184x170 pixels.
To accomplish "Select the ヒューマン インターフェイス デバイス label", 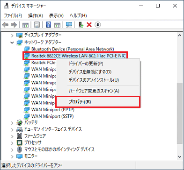I will click(x=53, y=129).
